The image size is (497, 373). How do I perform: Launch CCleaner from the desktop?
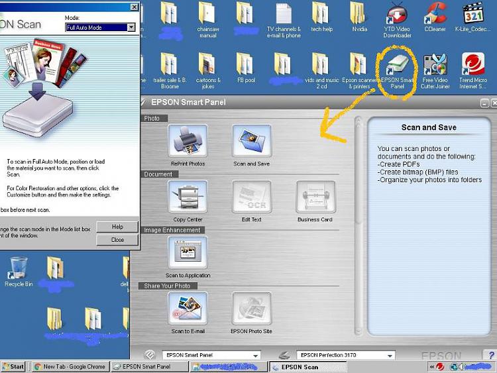435,17
